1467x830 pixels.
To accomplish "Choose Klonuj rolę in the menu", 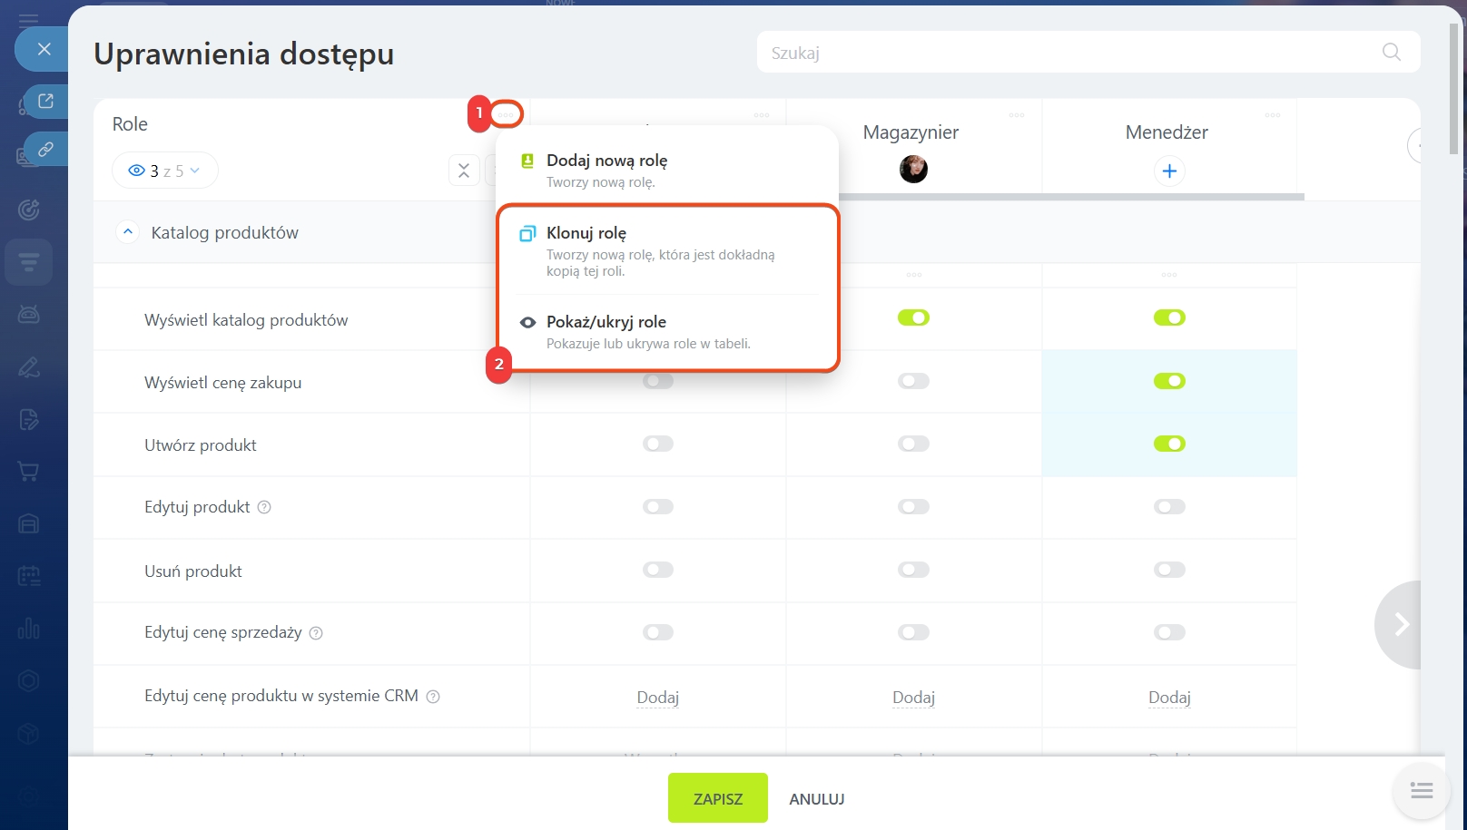I will tap(667, 250).
